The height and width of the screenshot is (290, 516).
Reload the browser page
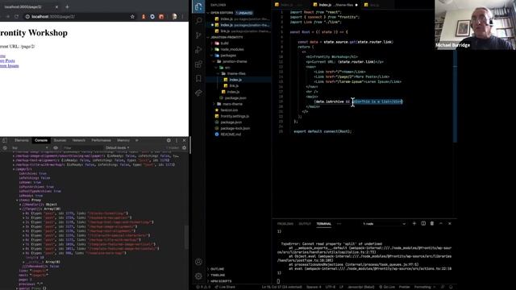16,16
